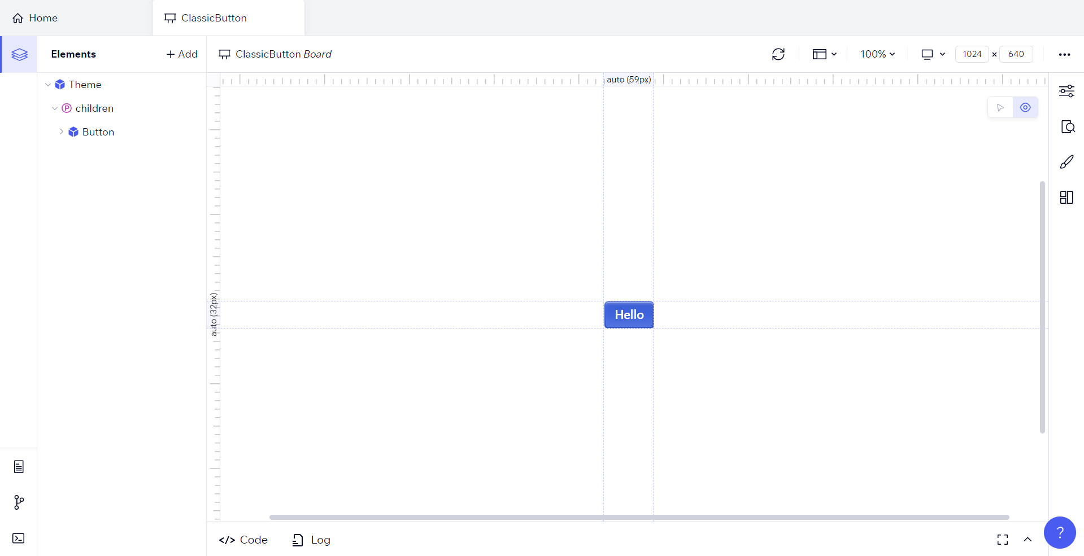Open the board layout icon

coord(819,54)
